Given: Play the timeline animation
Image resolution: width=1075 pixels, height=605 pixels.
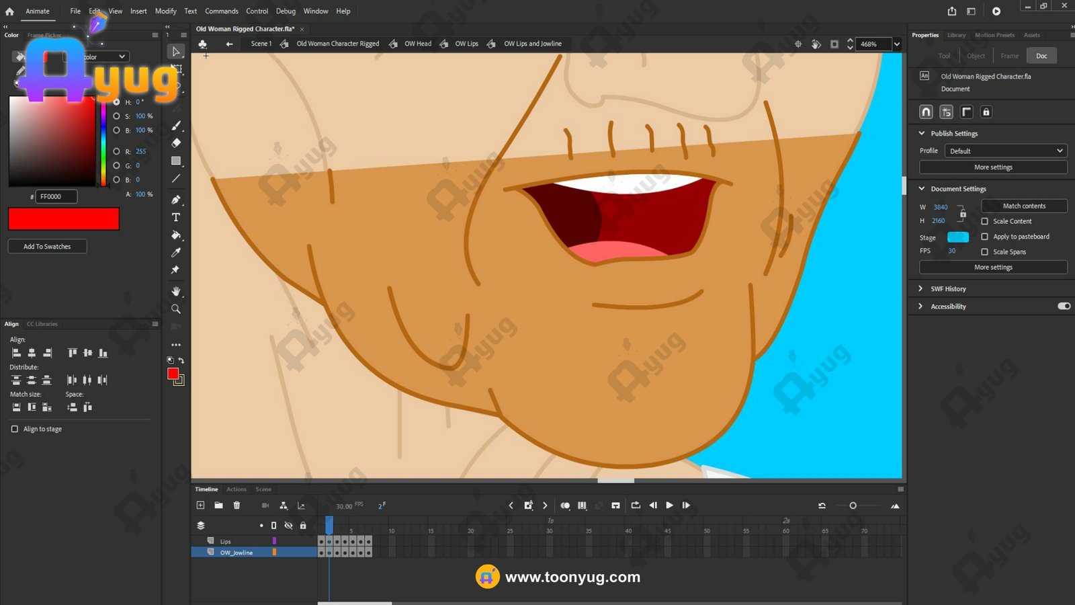Looking at the screenshot, I should click(669, 505).
